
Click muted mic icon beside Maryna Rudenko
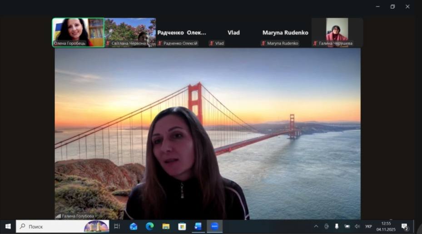click(x=263, y=44)
